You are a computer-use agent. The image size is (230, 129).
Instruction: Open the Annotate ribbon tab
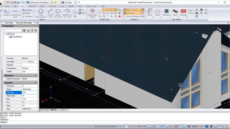click(x=52, y=6)
